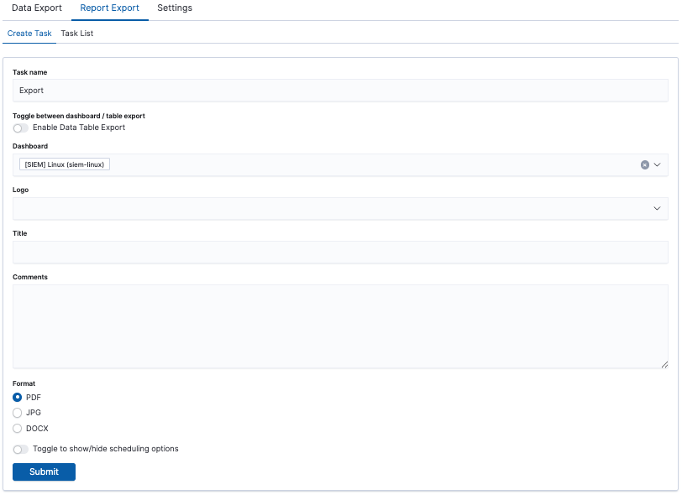This screenshot has width=682, height=495.
Task: Go to the Task List sub-tab
Action: [x=77, y=34]
